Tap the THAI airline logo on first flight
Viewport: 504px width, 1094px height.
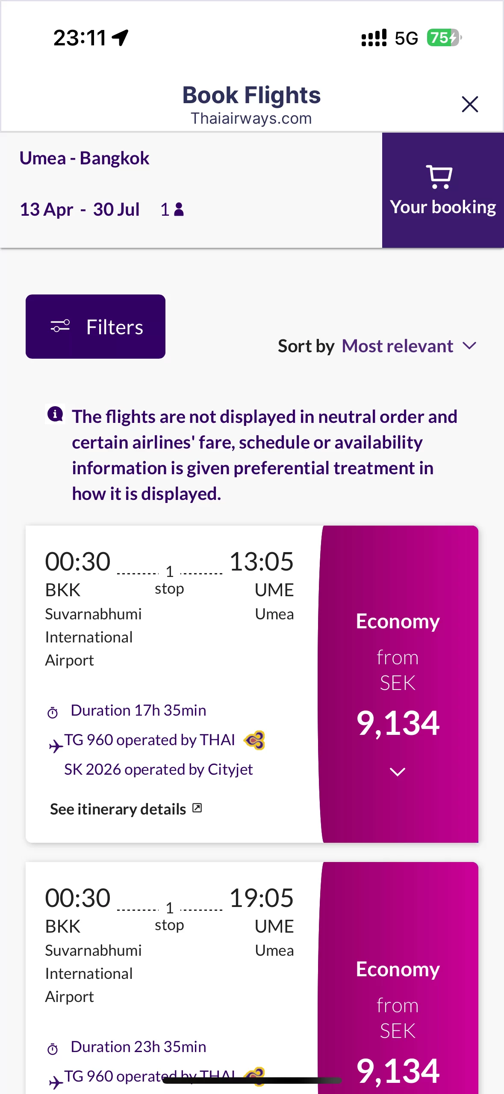254,740
